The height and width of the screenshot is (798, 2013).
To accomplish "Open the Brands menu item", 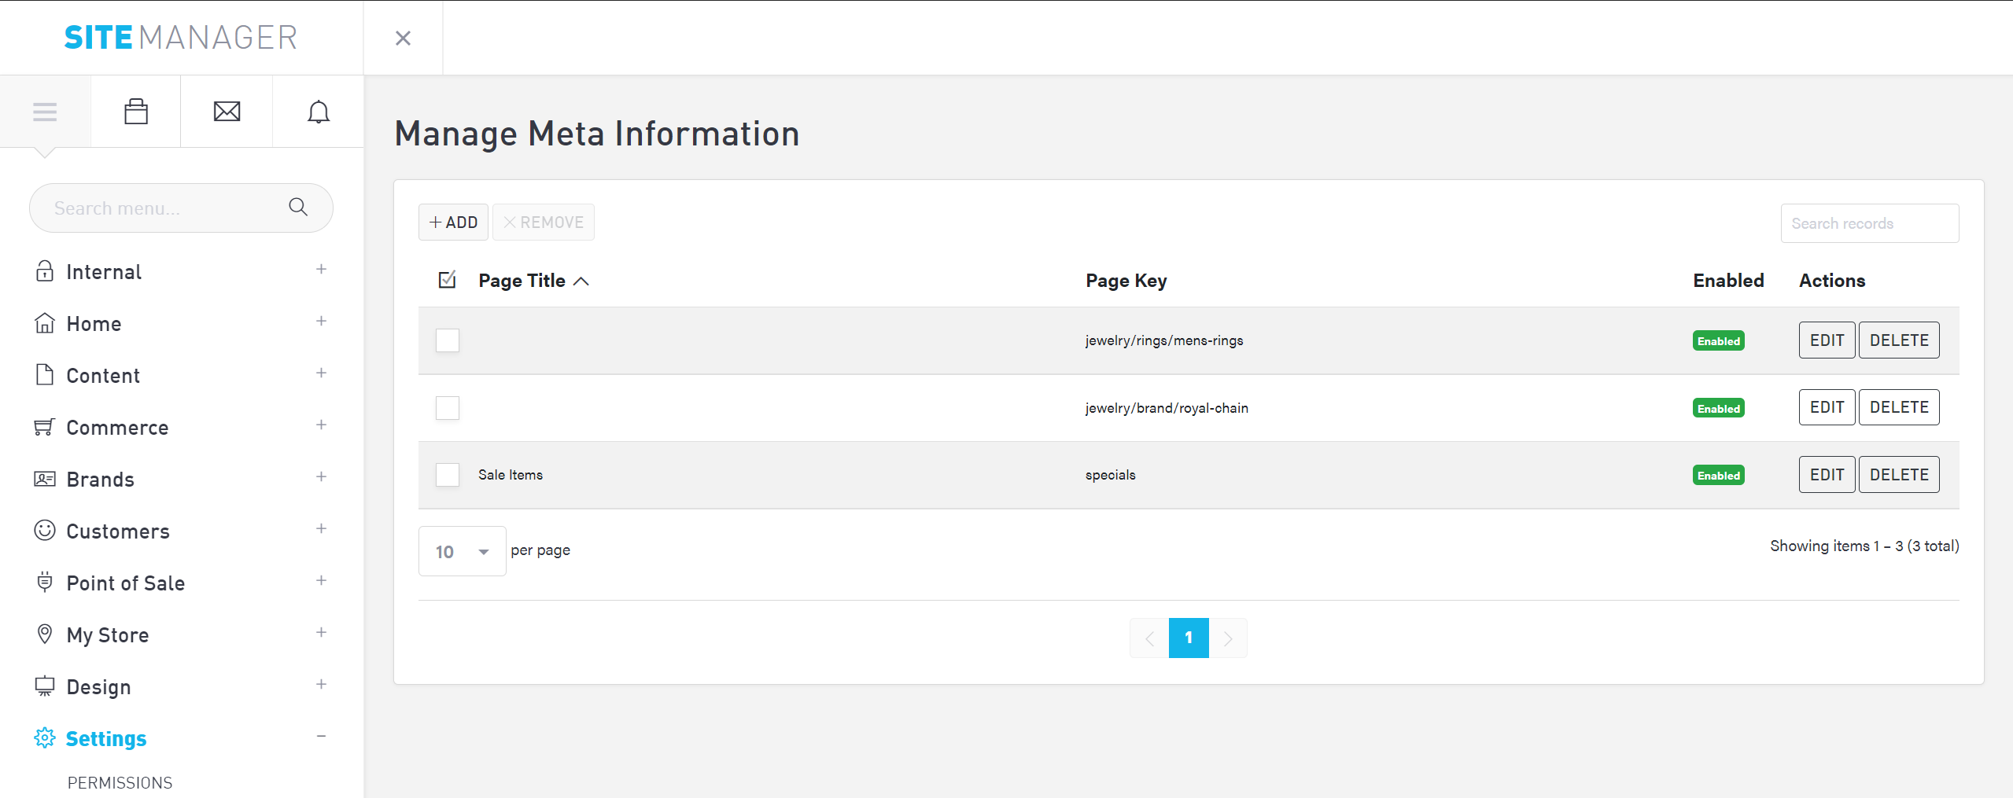I will point(101,480).
